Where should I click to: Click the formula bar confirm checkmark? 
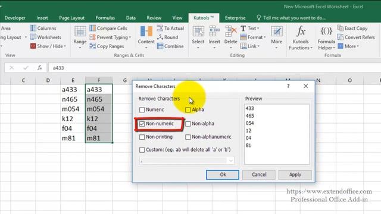pos(26,68)
